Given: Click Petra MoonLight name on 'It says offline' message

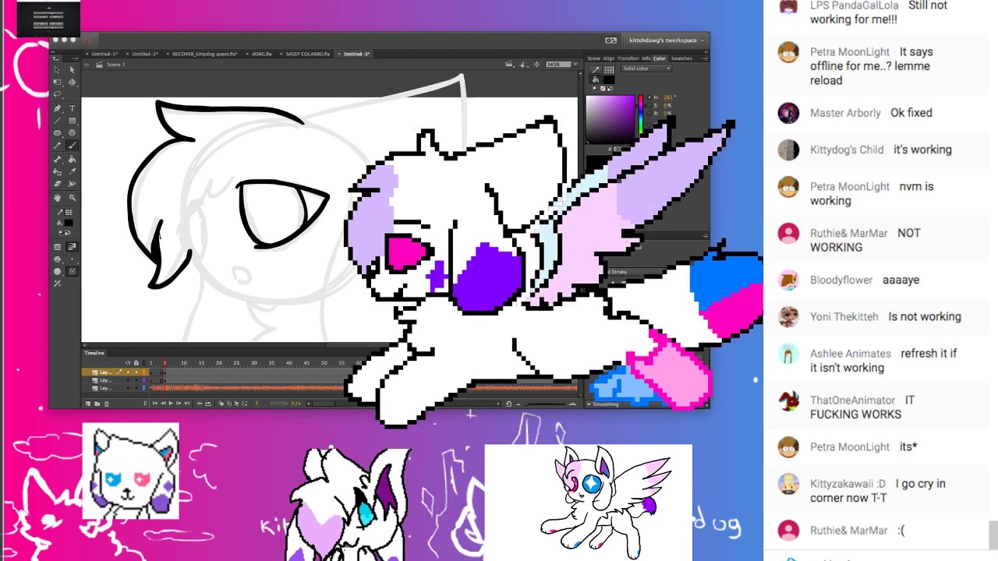Looking at the screenshot, I should pyautogui.click(x=850, y=52).
